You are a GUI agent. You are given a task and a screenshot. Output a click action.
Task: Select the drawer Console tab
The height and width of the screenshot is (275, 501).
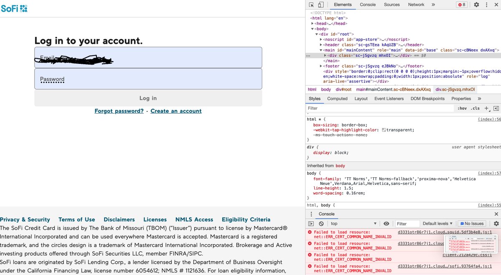click(327, 214)
